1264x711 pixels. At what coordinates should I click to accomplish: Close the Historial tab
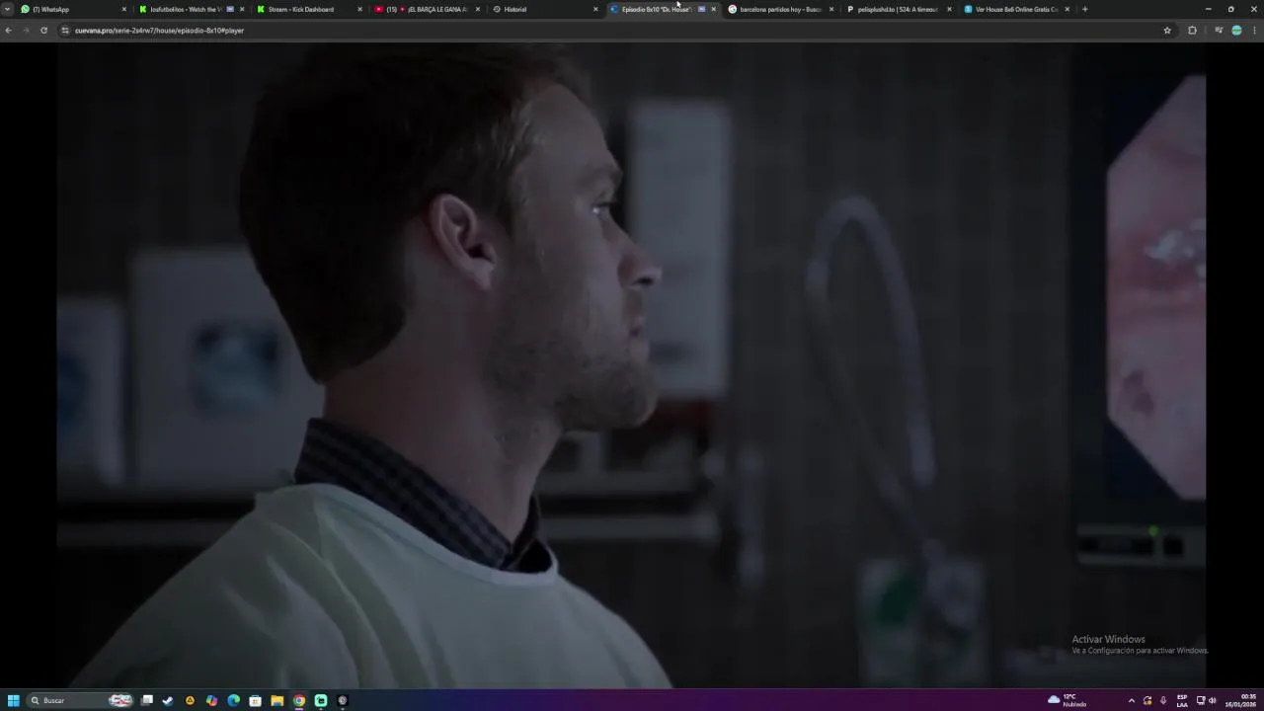[595, 9]
